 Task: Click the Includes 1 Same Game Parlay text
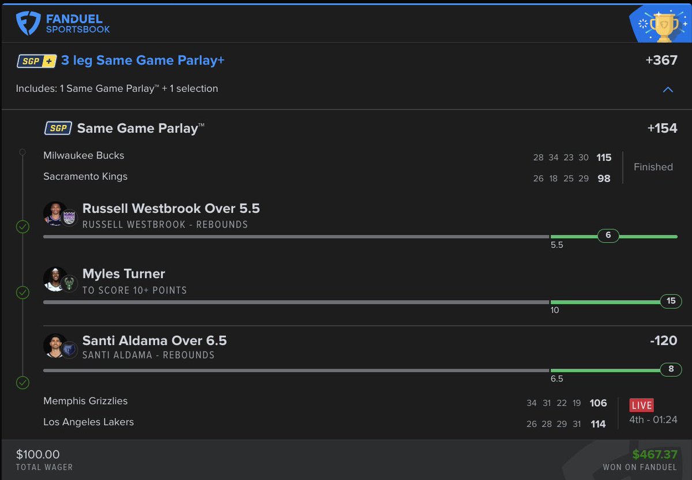[x=117, y=89]
